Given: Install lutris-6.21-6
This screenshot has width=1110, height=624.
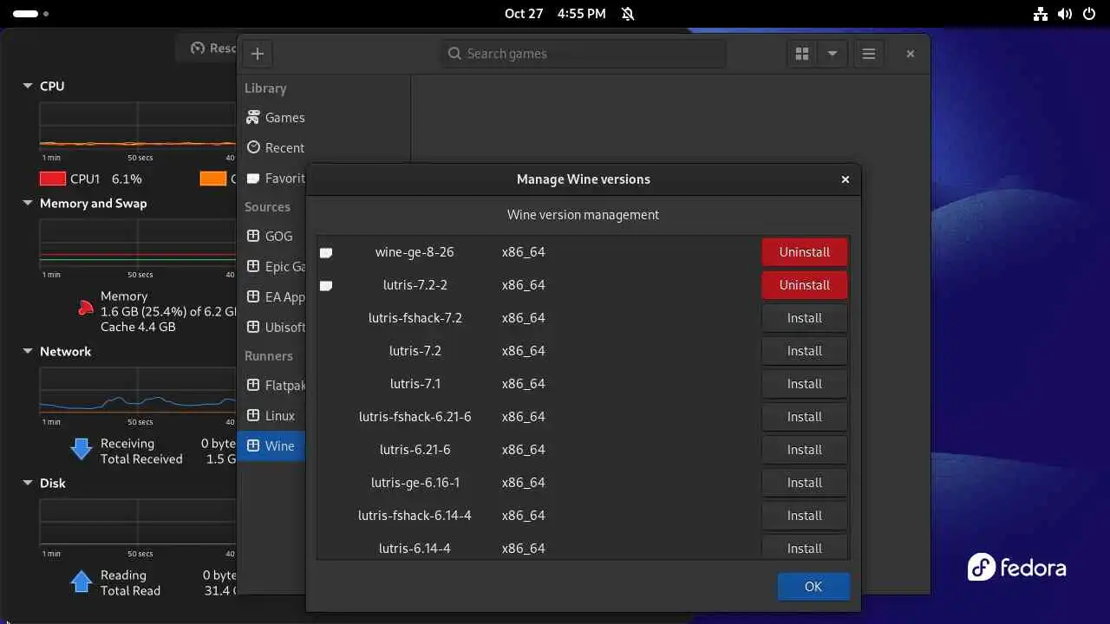Looking at the screenshot, I should 805,450.
